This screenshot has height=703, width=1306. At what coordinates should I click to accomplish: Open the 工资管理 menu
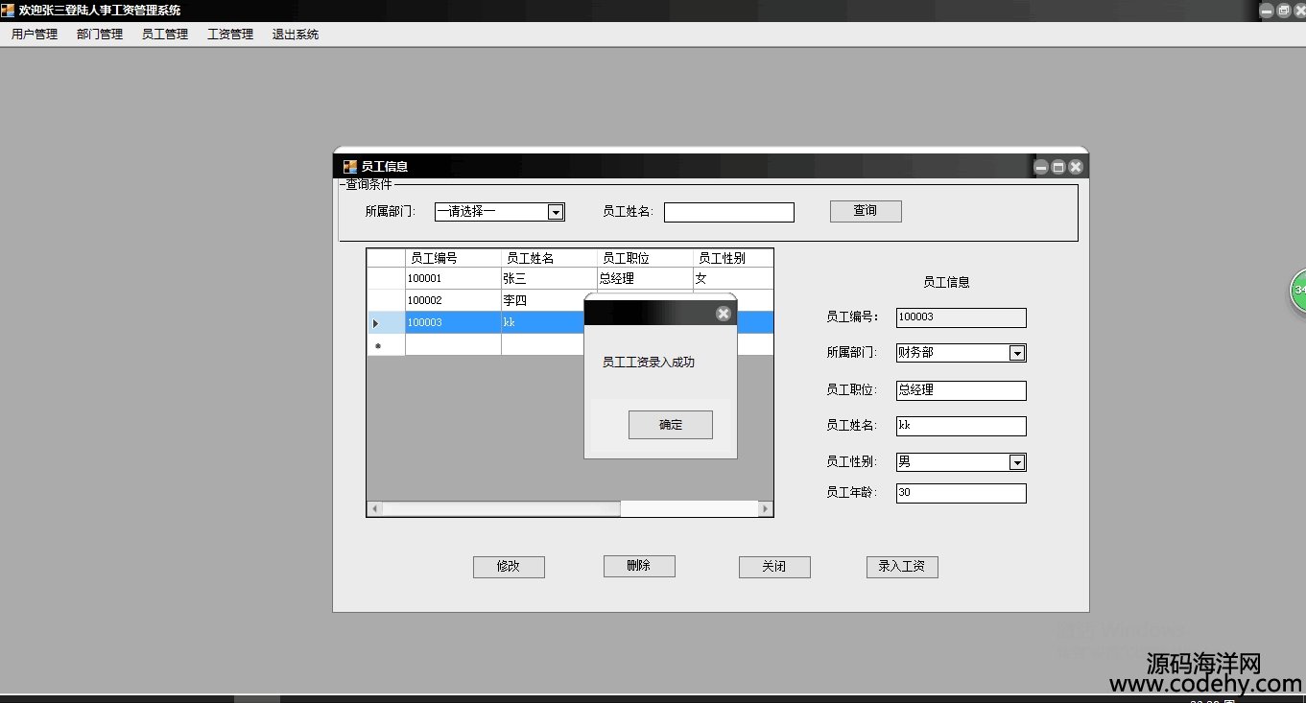[230, 35]
